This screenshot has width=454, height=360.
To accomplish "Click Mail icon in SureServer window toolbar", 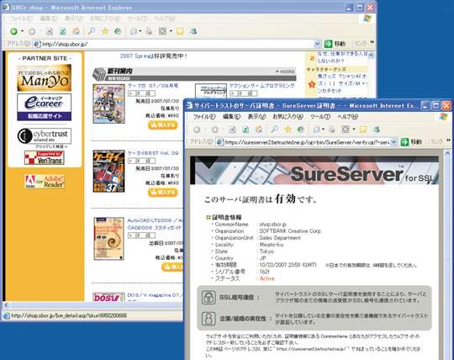I will 316,130.
